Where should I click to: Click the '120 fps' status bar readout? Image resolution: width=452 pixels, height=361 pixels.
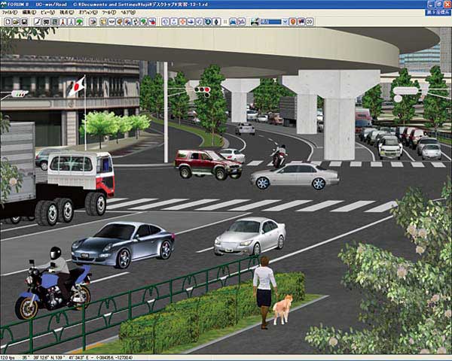point(8,357)
